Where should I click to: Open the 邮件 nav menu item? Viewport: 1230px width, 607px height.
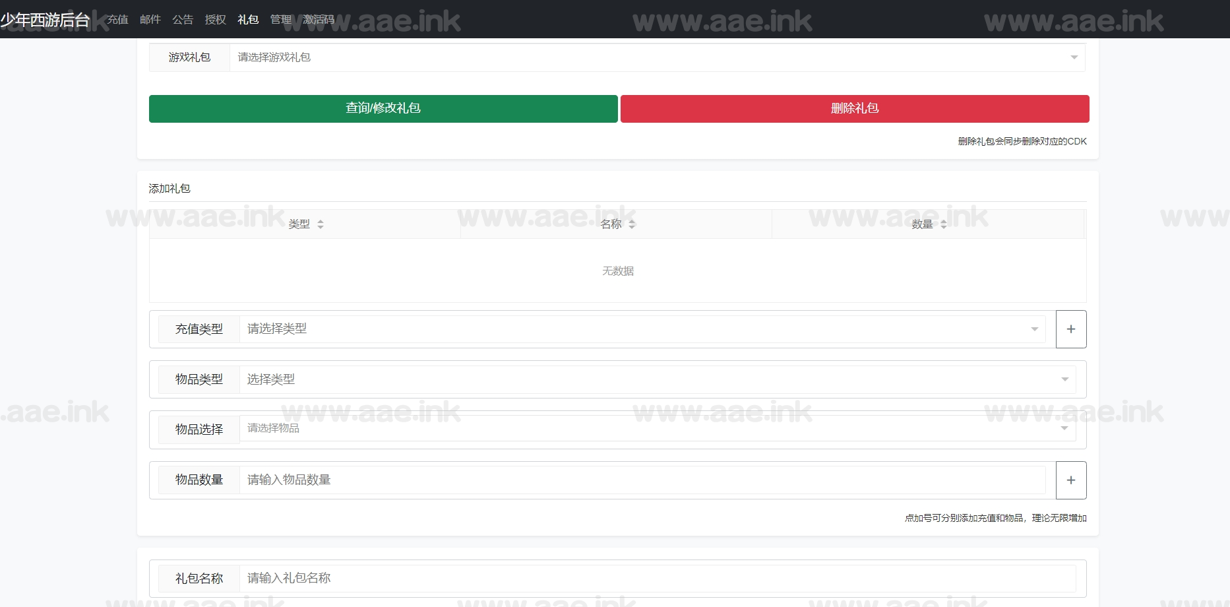pyautogui.click(x=150, y=20)
